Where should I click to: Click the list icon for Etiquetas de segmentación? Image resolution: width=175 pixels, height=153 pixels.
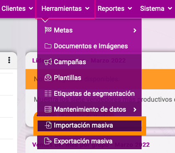(48, 93)
